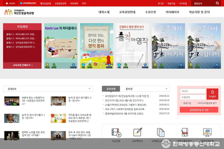Open the 학습지원 및 문의 menu
This screenshot has width=224, height=149.
click(x=199, y=12)
